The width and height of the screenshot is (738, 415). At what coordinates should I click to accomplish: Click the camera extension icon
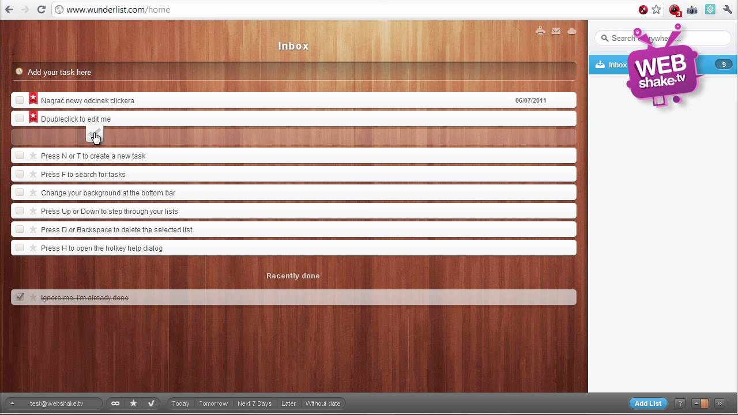tap(692, 10)
